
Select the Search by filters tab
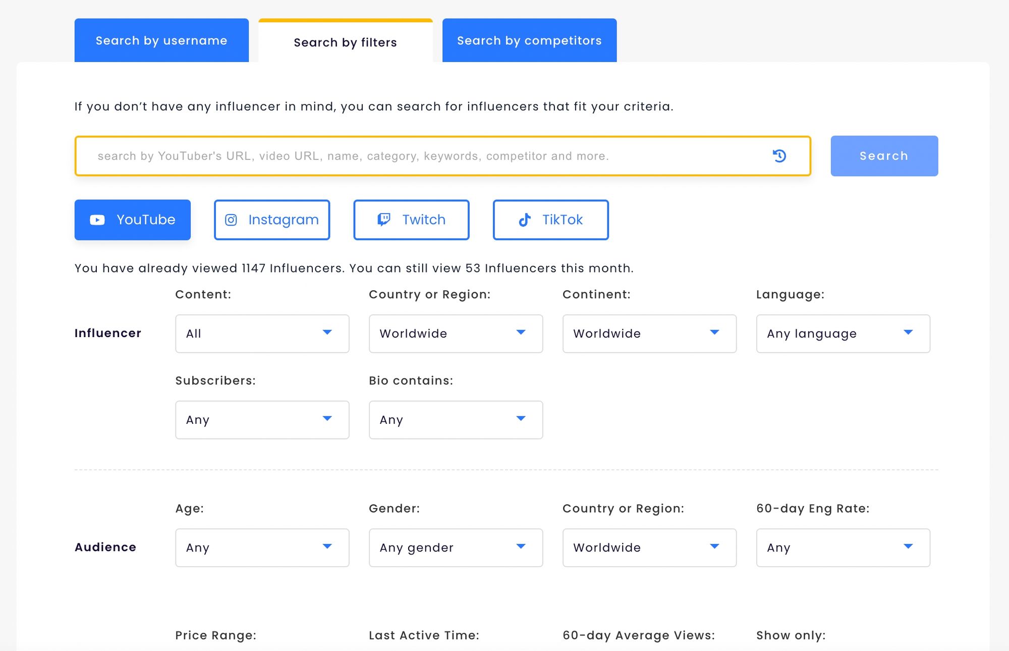pos(346,41)
